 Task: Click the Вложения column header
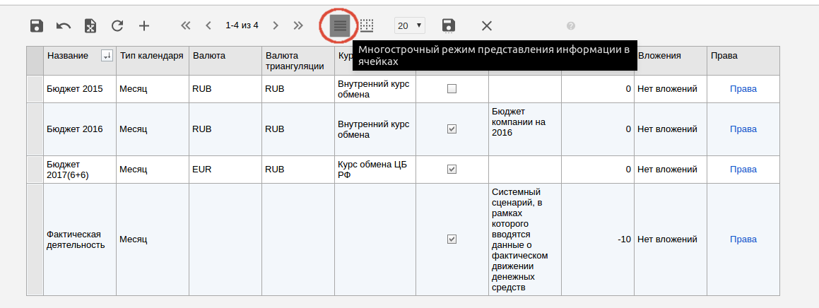[x=671, y=61]
